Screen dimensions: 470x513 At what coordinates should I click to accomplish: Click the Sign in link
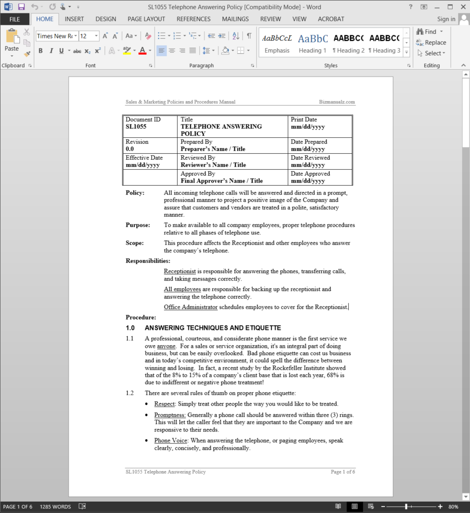(x=446, y=19)
